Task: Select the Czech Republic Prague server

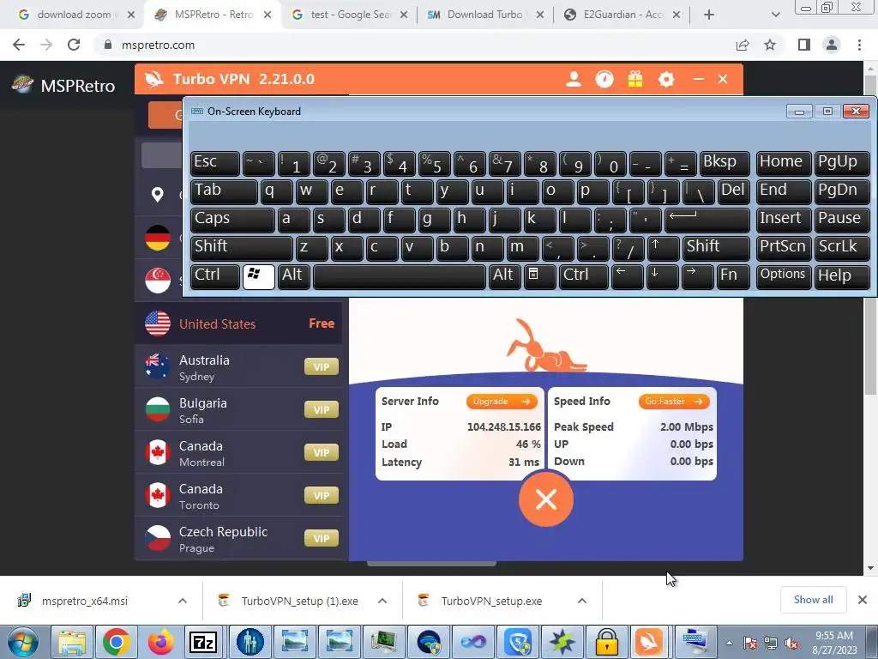Action: (238, 539)
